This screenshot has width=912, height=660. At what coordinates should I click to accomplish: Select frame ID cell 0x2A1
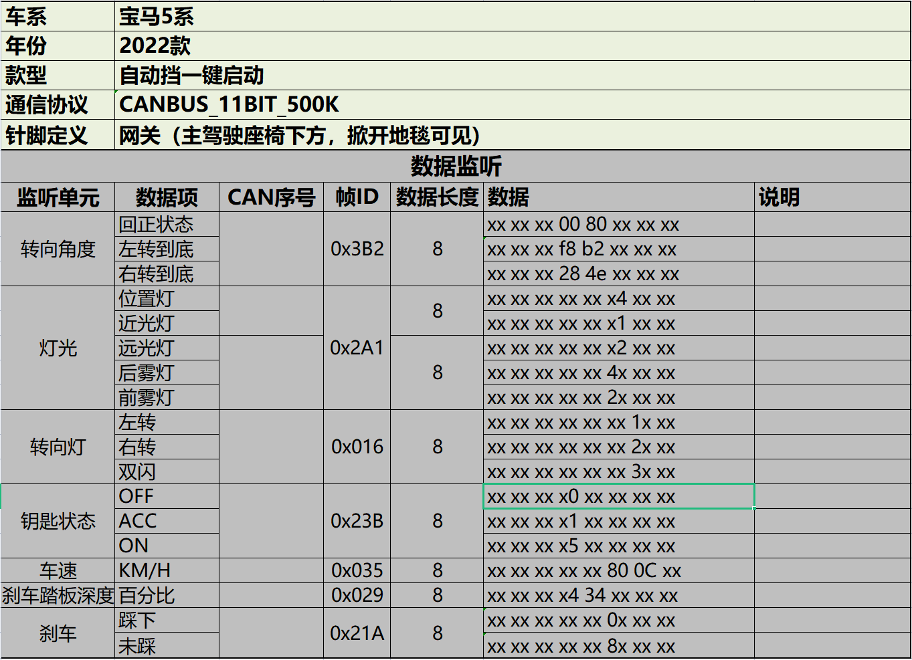click(x=357, y=348)
